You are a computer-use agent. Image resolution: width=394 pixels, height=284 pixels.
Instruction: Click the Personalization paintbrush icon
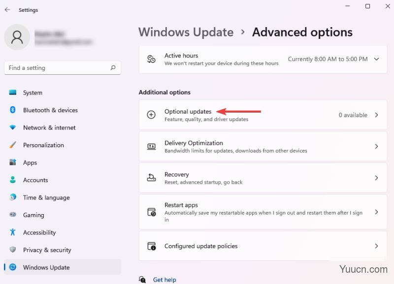pos(13,145)
